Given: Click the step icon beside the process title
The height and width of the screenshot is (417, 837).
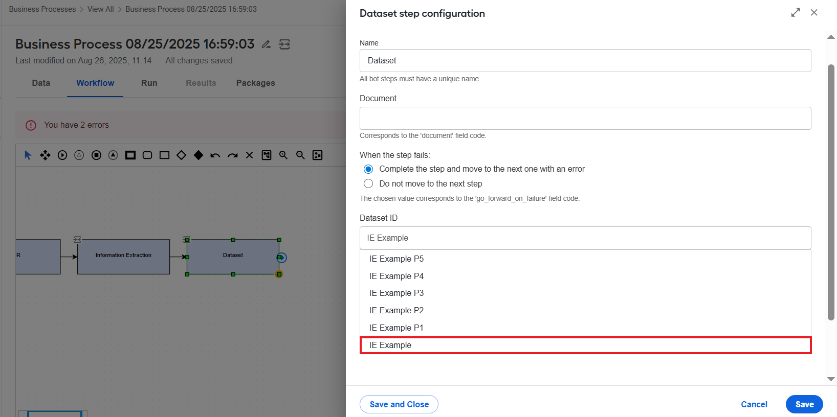Looking at the screenshot, I should pos(284,44).
